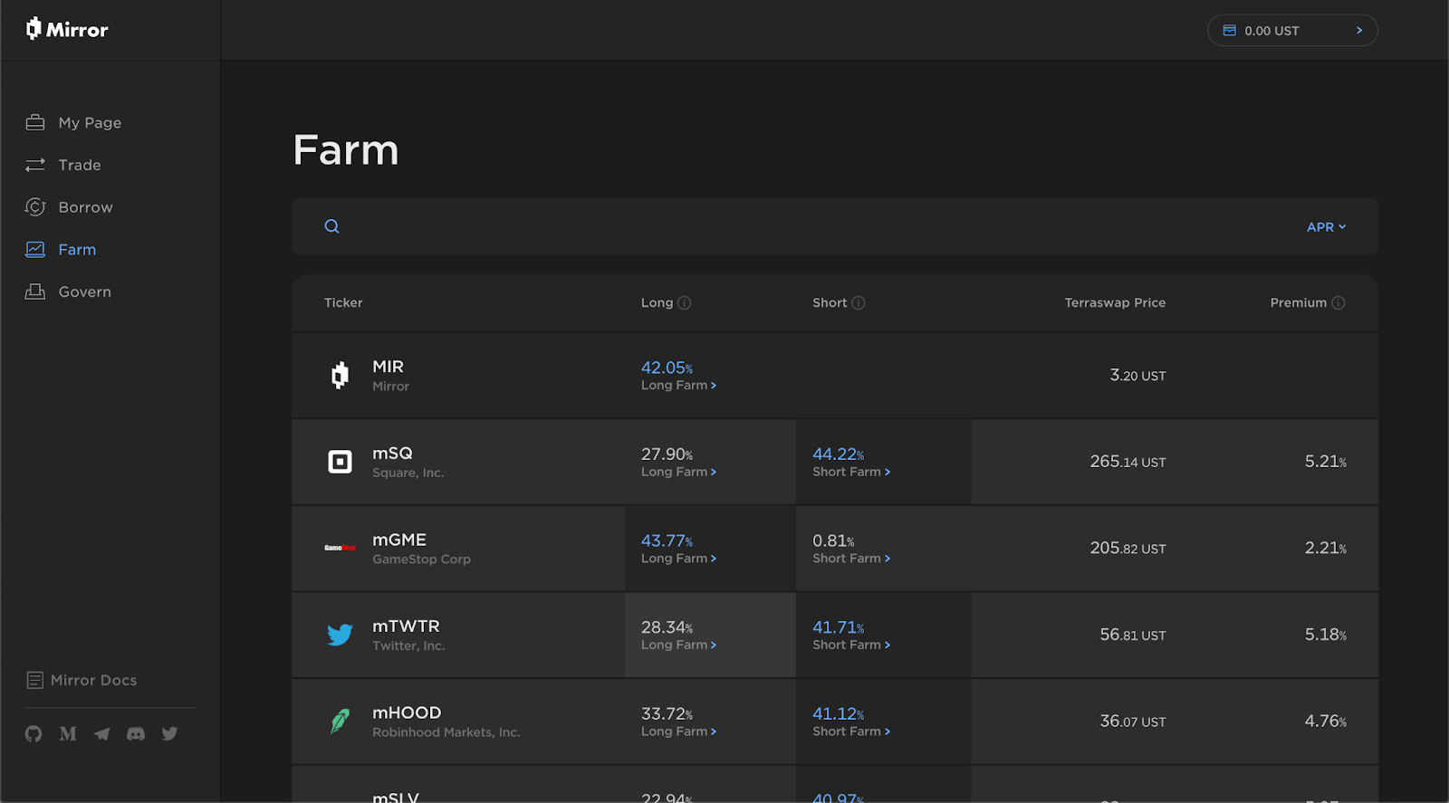Go to My Page in the sidebar

90,122
